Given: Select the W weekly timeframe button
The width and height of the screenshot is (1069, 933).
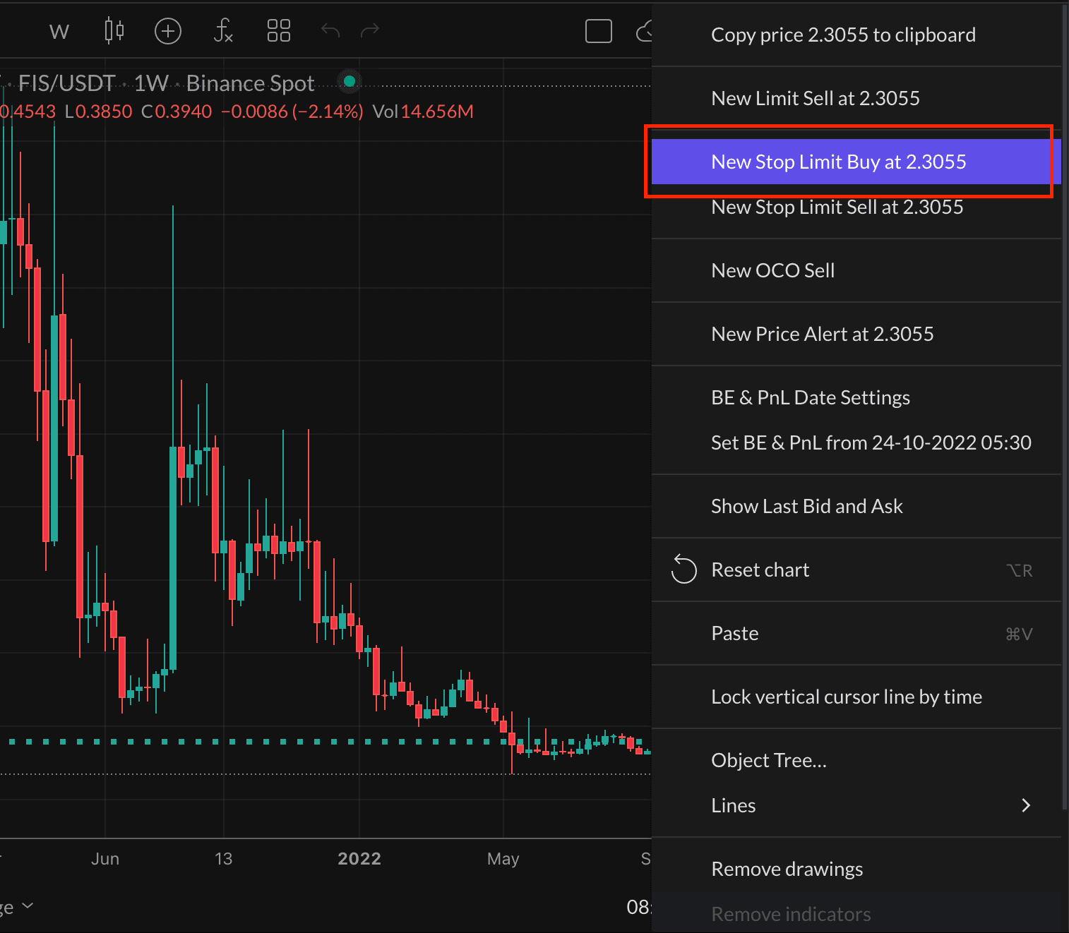Looking at the screenshot, I should coord(59,32).
